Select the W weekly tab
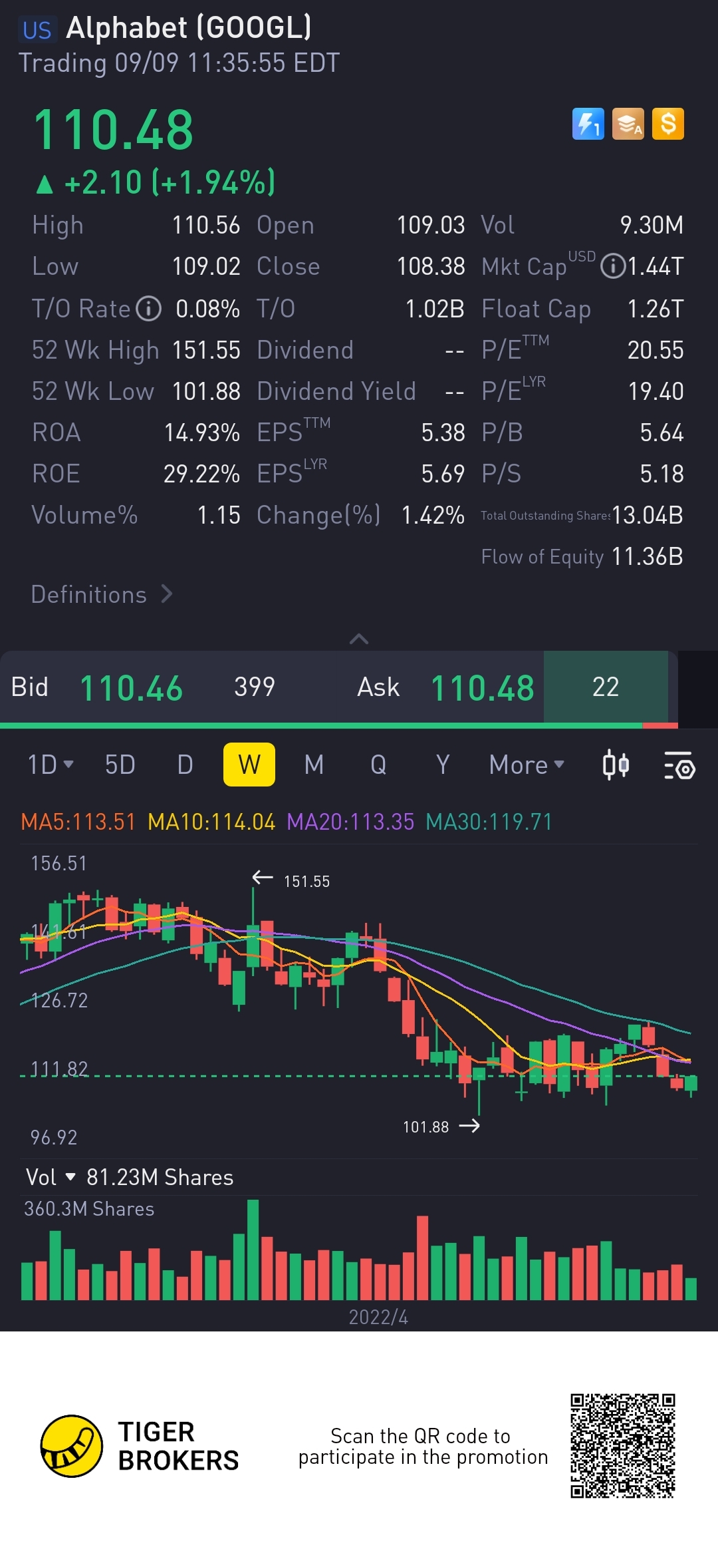The width and height of the screenshot is (718, 1561). [249, 765]
